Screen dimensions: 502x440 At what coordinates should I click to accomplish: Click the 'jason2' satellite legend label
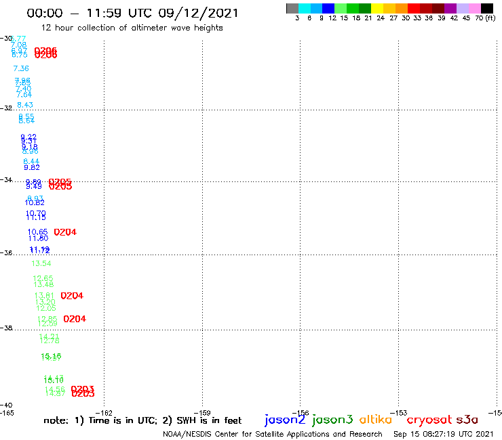coord(285,420)
